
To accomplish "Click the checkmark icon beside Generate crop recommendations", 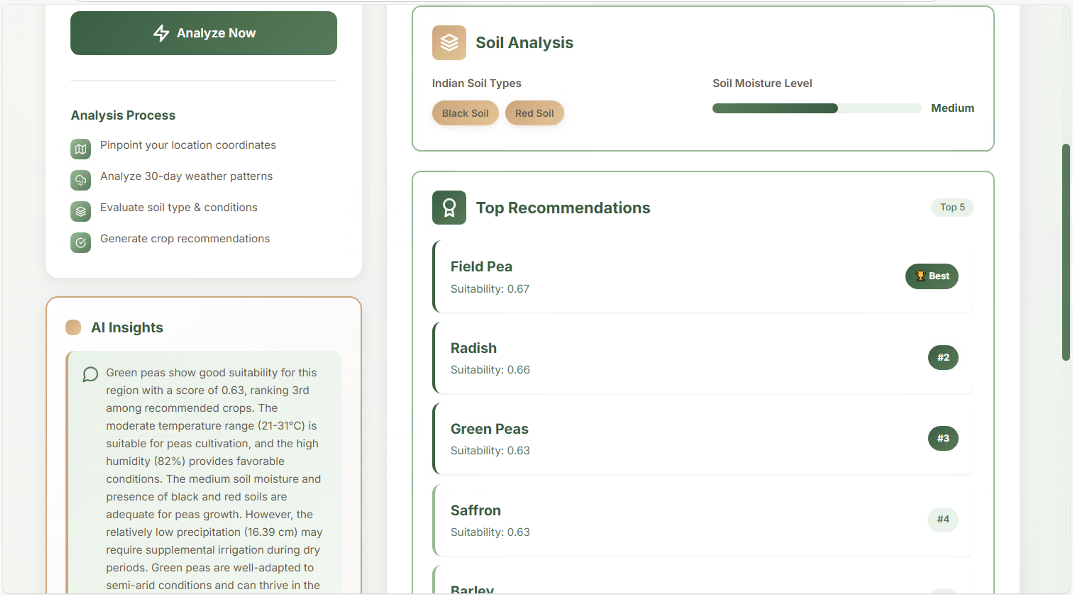I will click(81, 243).
